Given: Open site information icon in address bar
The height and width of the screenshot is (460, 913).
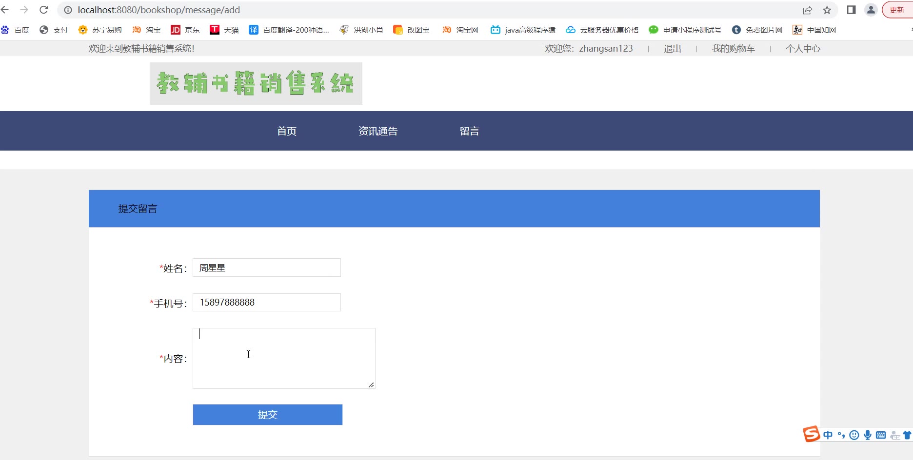Looking at the screenshot, I should click(x=68, y=10).
